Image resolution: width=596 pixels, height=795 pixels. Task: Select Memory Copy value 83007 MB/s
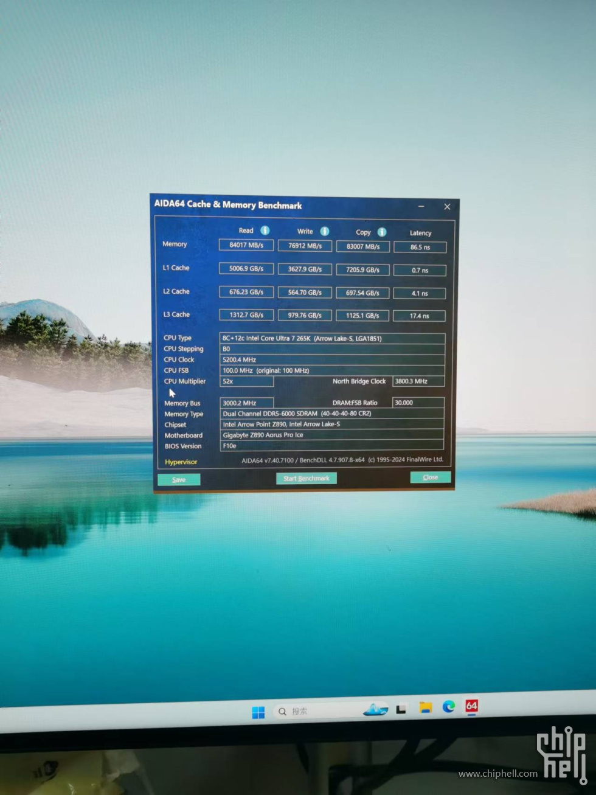pyautogui.click(x=363, y=246)
